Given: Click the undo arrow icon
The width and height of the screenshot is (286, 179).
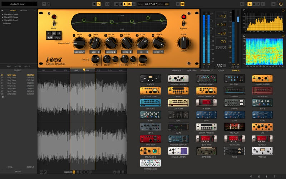Looking at the screenshot, I should click(44, 4).
